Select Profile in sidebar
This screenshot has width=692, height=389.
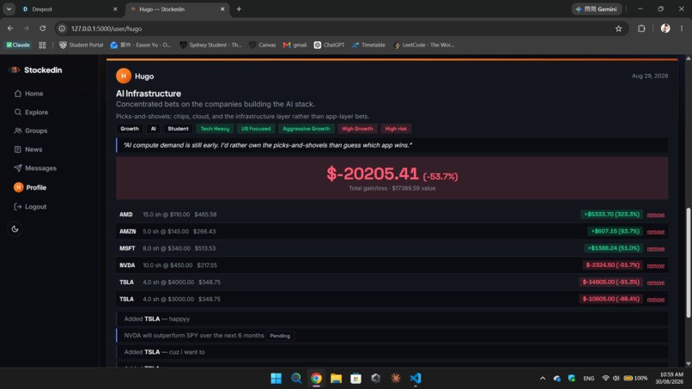click(30, 187)
